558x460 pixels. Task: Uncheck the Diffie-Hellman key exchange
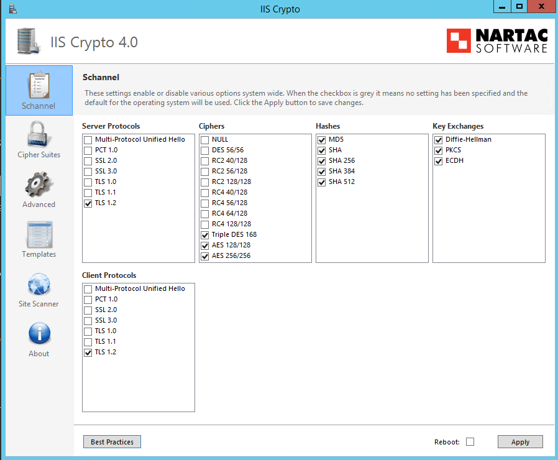439,140
